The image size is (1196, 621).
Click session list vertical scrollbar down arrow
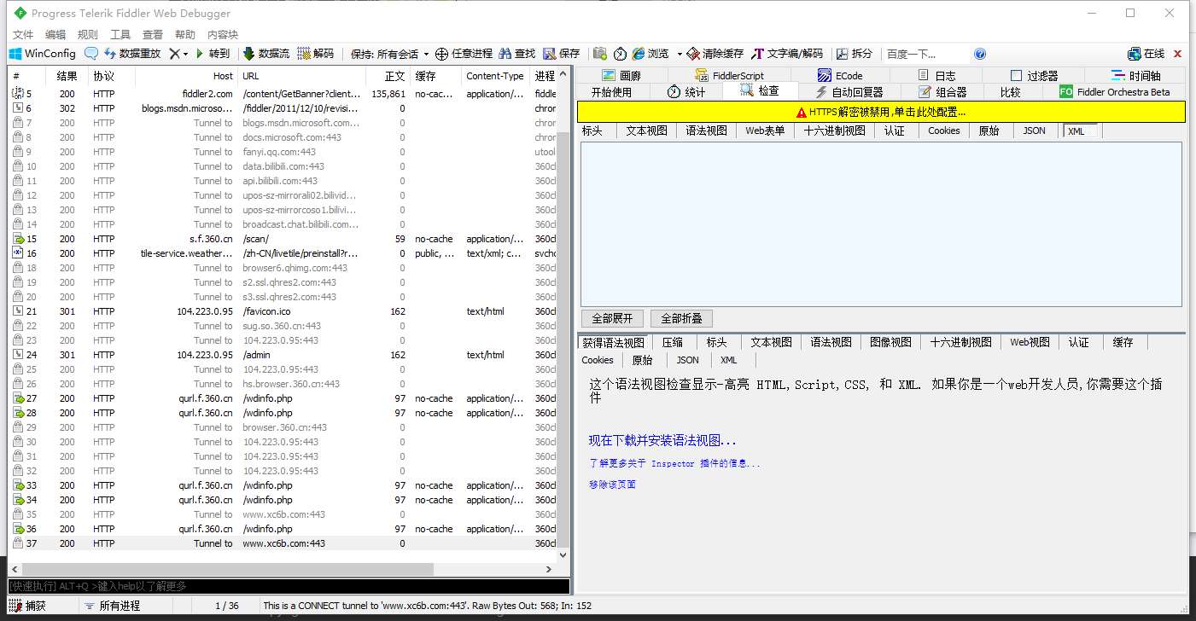(x=563, y=554)
